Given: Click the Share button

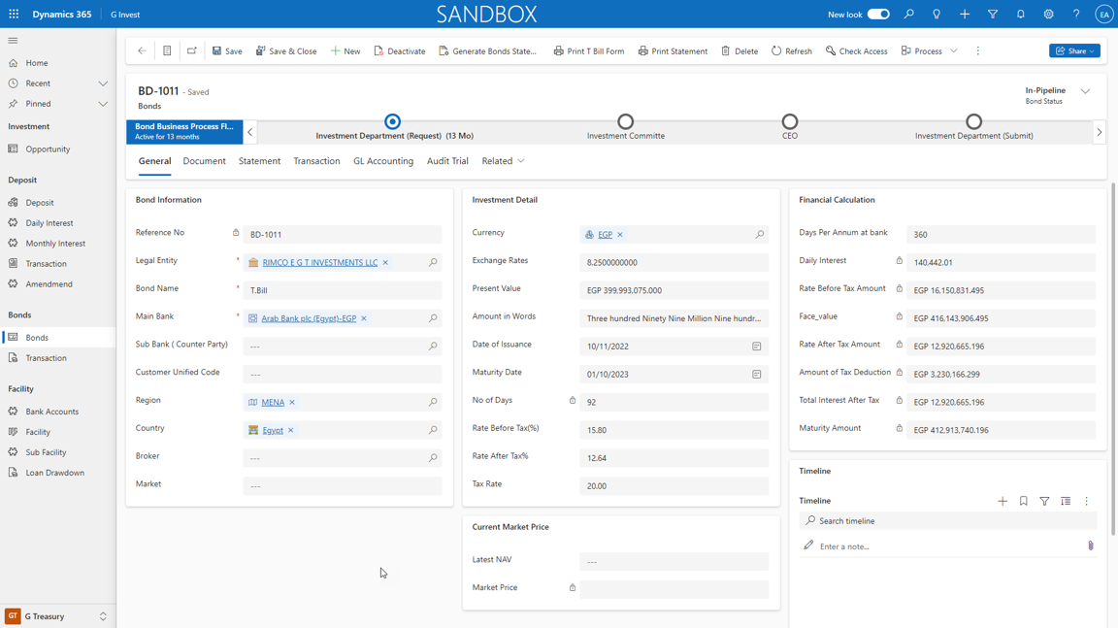Looking at the screenshot, I should click(x=1074, y=51).
